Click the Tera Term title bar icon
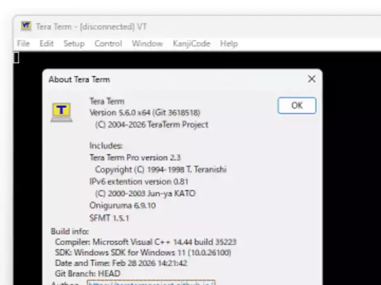 [26, 26]
